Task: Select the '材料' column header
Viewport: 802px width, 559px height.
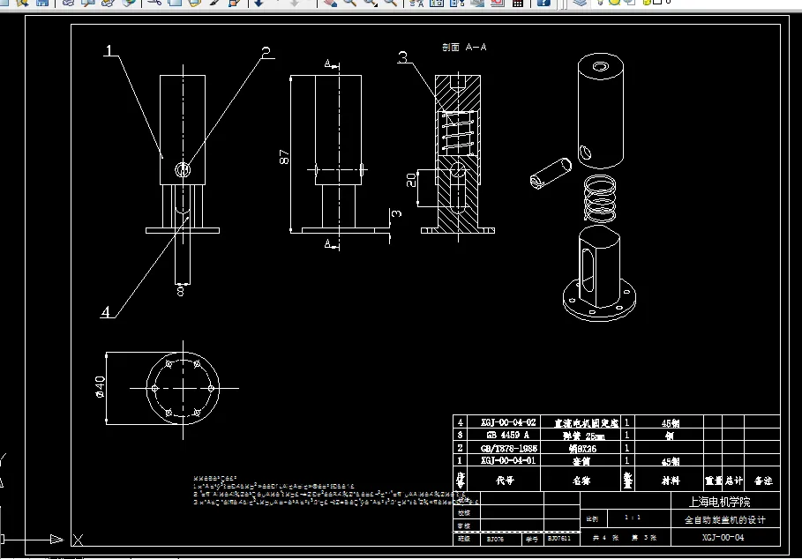Action: pos(671,481)
